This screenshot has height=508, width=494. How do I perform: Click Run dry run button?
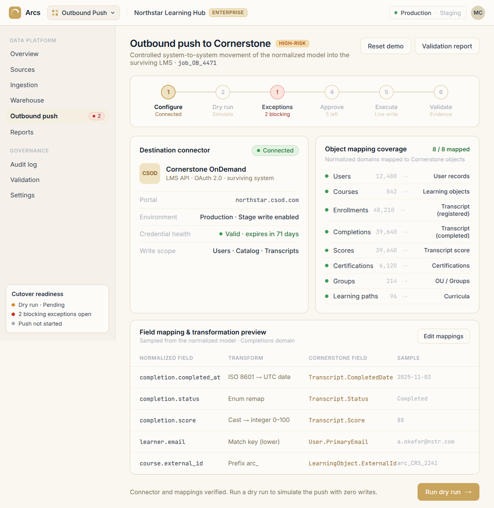[x=448, y=492]
